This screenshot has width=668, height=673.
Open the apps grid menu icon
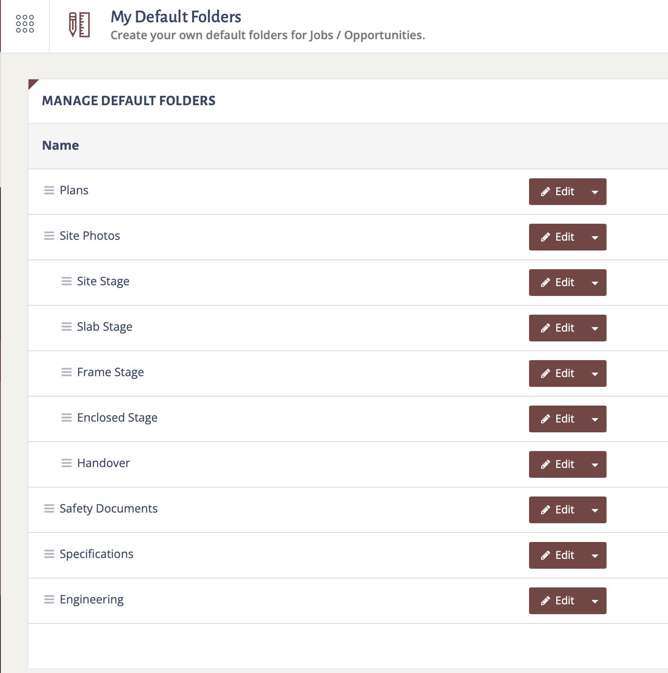click(x=25, y=24)
